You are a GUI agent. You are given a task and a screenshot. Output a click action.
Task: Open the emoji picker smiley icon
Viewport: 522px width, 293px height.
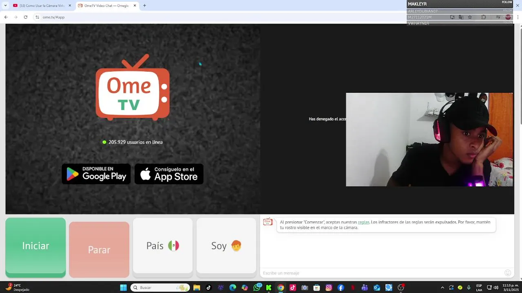pyautogui.click(x=508, y=273)
